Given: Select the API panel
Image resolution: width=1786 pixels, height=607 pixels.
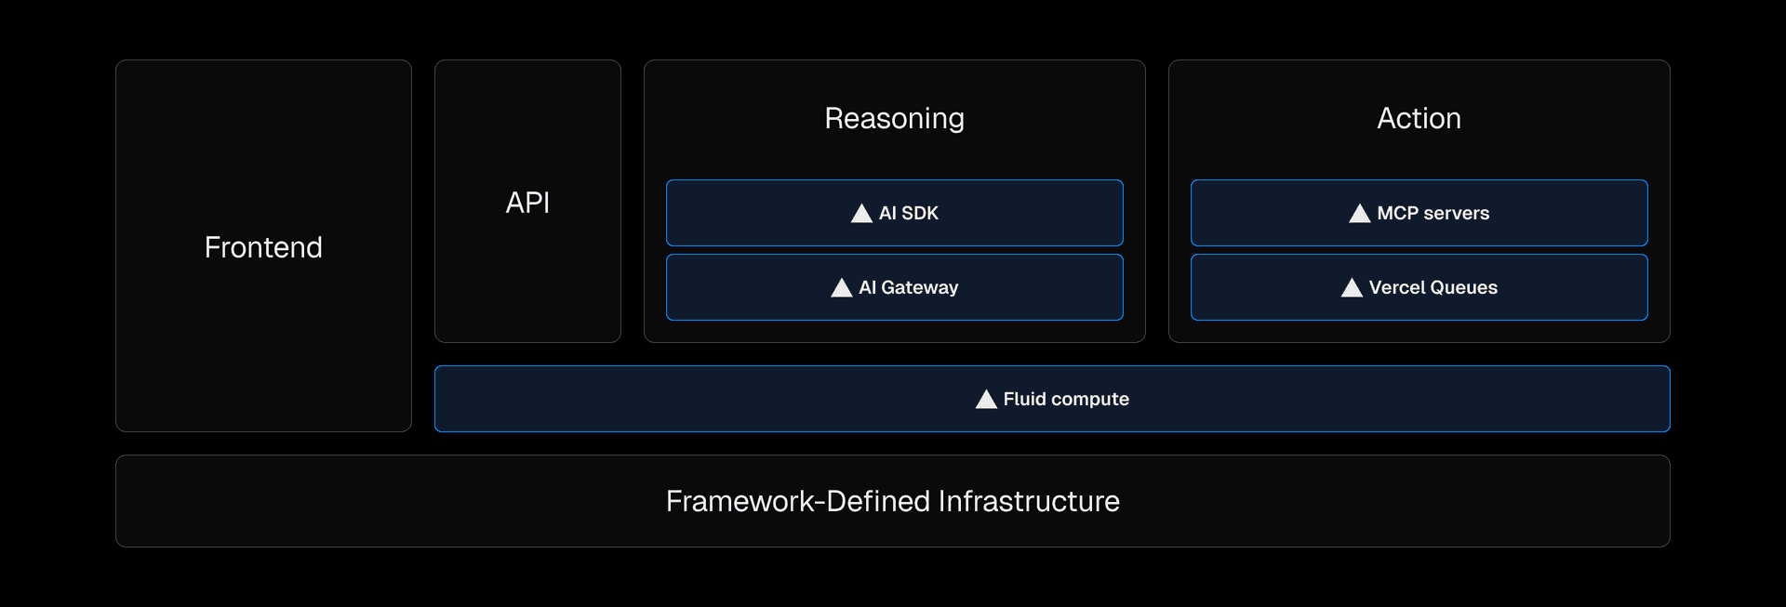Looking at the screenshot, I should click(x=527, y=203).
